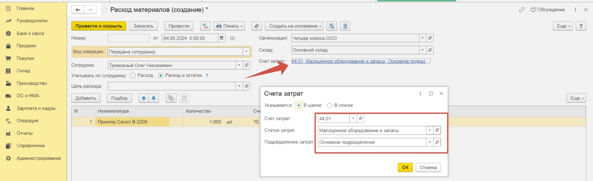The height and width of the screenshot is (181, 593).
Task: Select В шапке radio in dialog
Action: pos(299,105)
